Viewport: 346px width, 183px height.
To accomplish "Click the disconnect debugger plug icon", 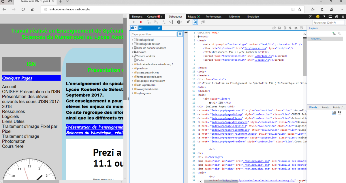I will 188,22.
